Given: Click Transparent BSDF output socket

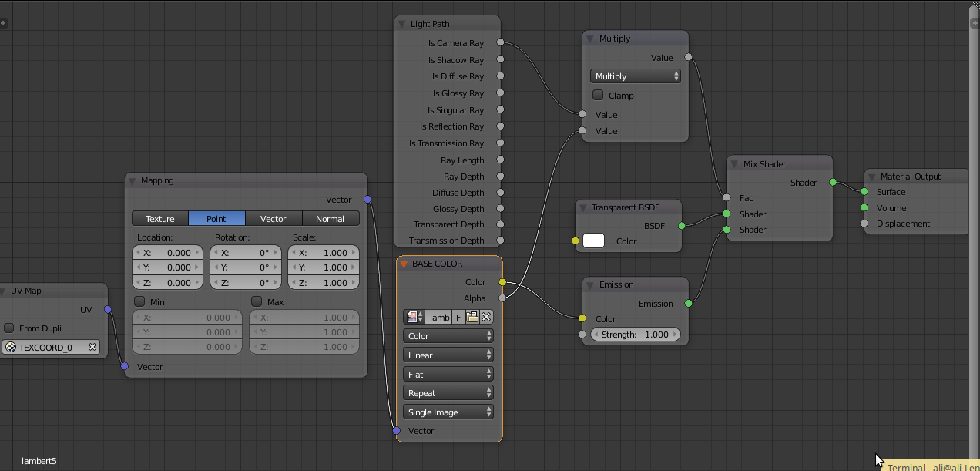Looking at the screenshot, I should 682,226.
